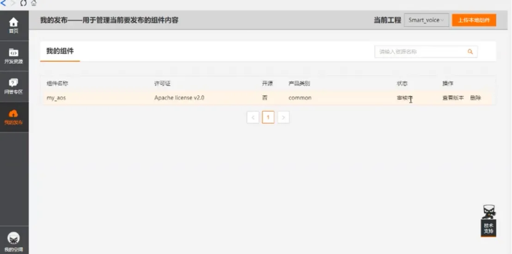512x254 pixels.
Task: Click the Apache license v2.0 cell
Action: coord(179,97)
